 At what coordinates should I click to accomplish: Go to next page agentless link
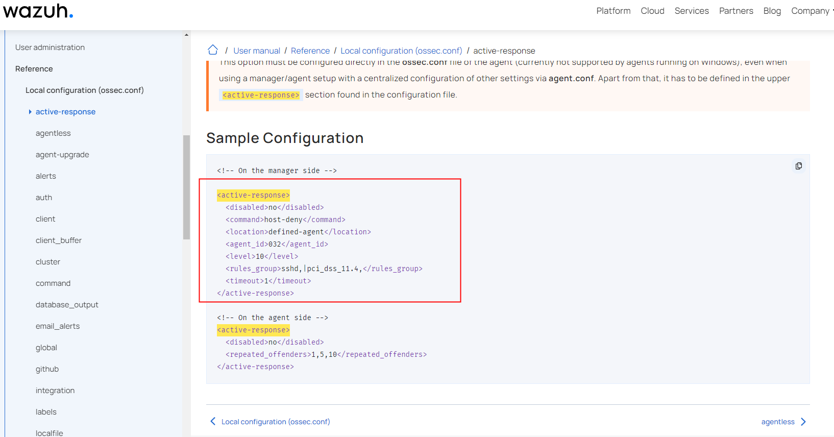point(778,422)
